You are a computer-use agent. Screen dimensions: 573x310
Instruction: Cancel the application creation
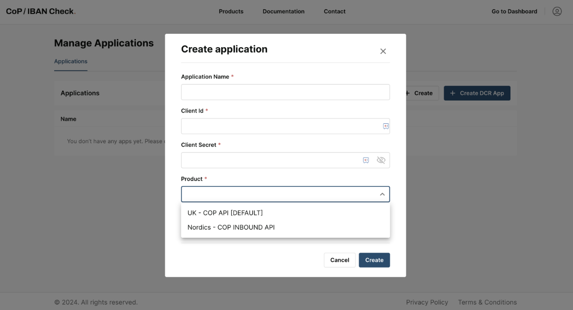(339, 260)
